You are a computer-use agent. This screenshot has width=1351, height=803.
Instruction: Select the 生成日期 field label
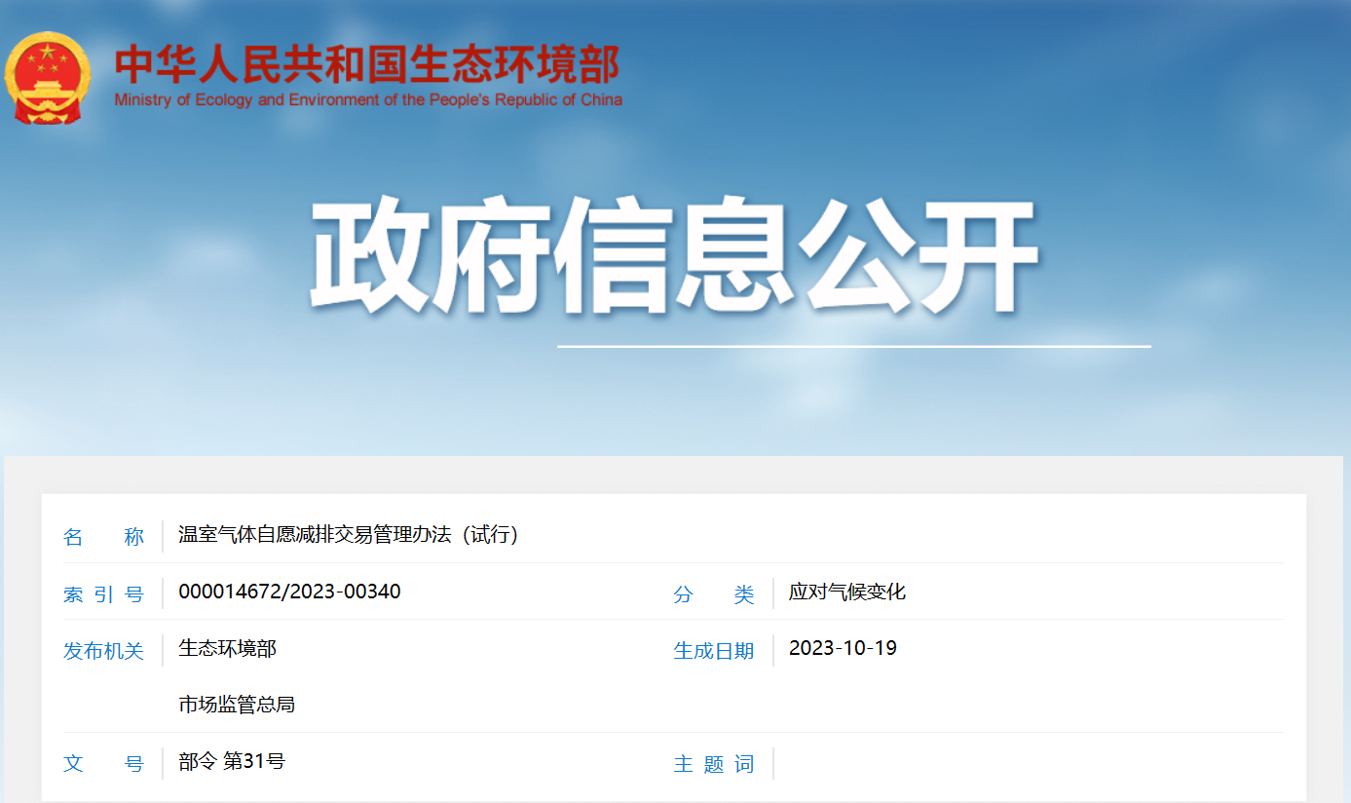[x=714, y=650]
